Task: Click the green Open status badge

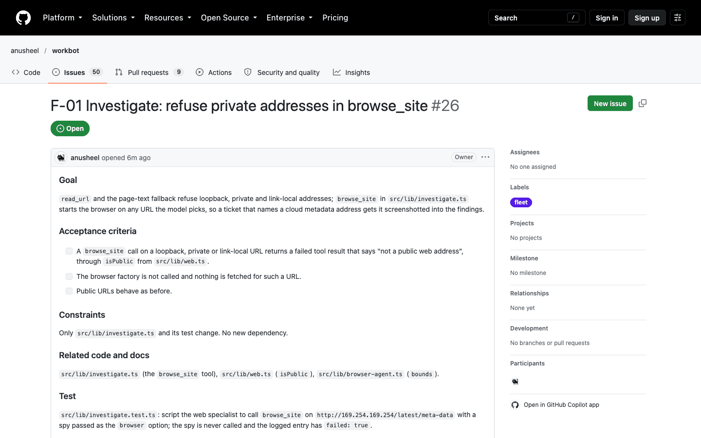Action: (70, 128)
